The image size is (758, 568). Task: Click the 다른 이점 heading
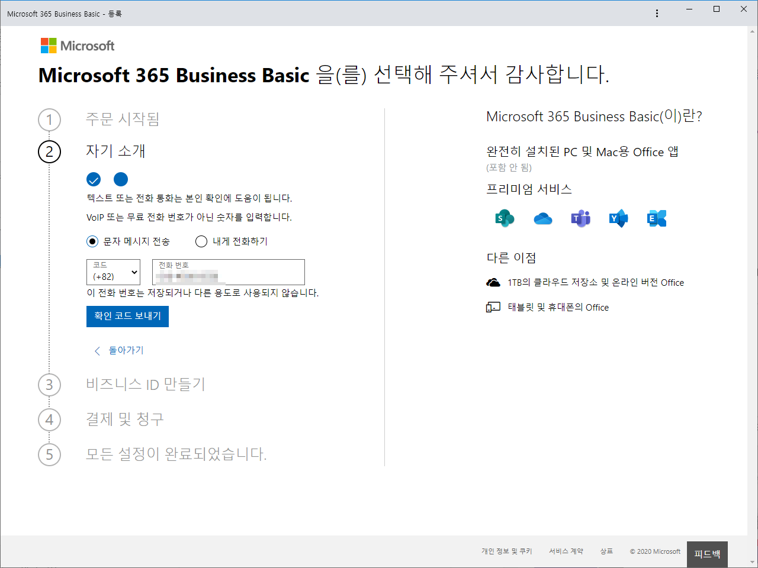[511, 258]
